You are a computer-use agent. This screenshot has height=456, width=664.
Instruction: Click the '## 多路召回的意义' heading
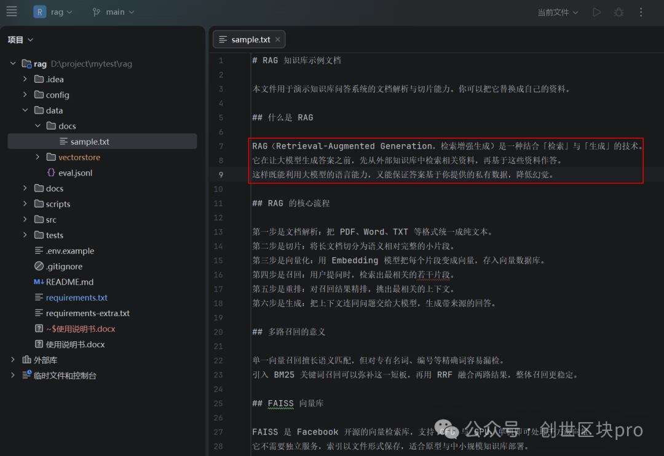[289, 332]
